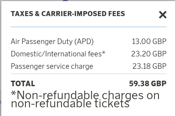
Task: Click "non-refundable tickets" on the footnote's last line
Action: (x=70, y=104)
